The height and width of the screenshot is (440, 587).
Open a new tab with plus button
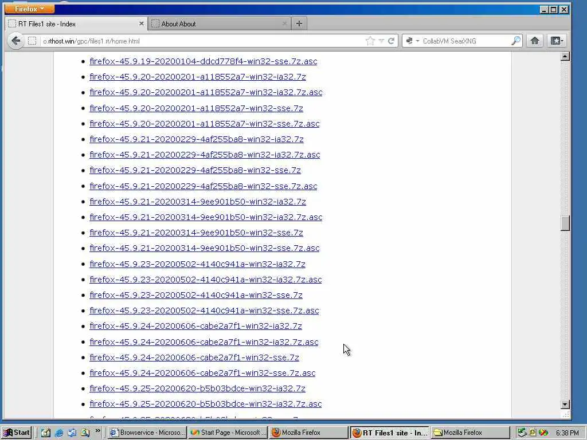click(299, 23)
